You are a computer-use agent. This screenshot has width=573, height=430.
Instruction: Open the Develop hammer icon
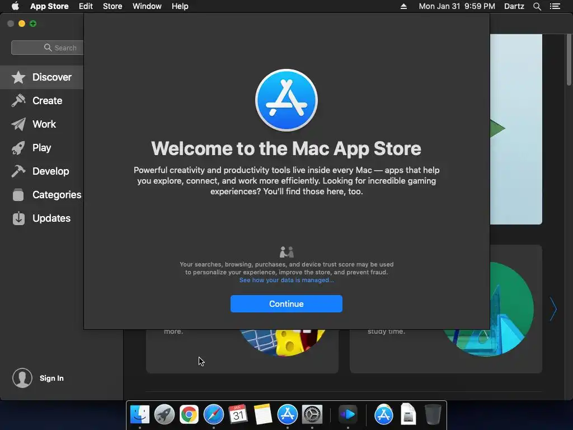pos(18,171)
